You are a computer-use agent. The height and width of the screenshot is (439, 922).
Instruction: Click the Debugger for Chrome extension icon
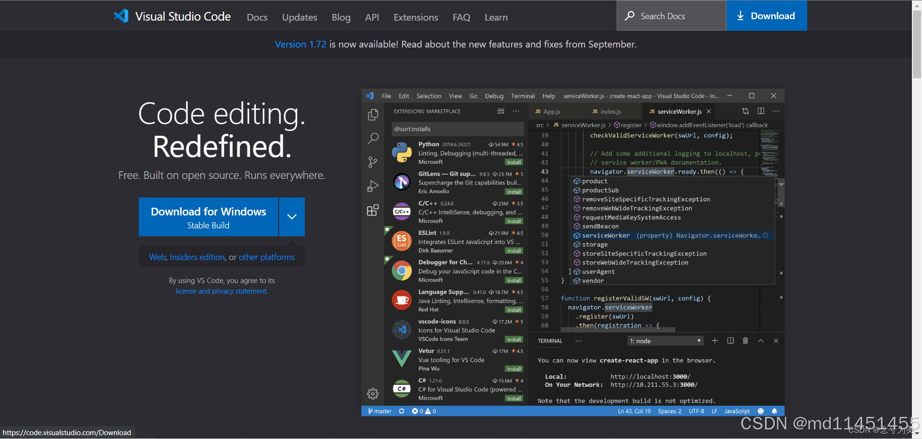[401, 271]
